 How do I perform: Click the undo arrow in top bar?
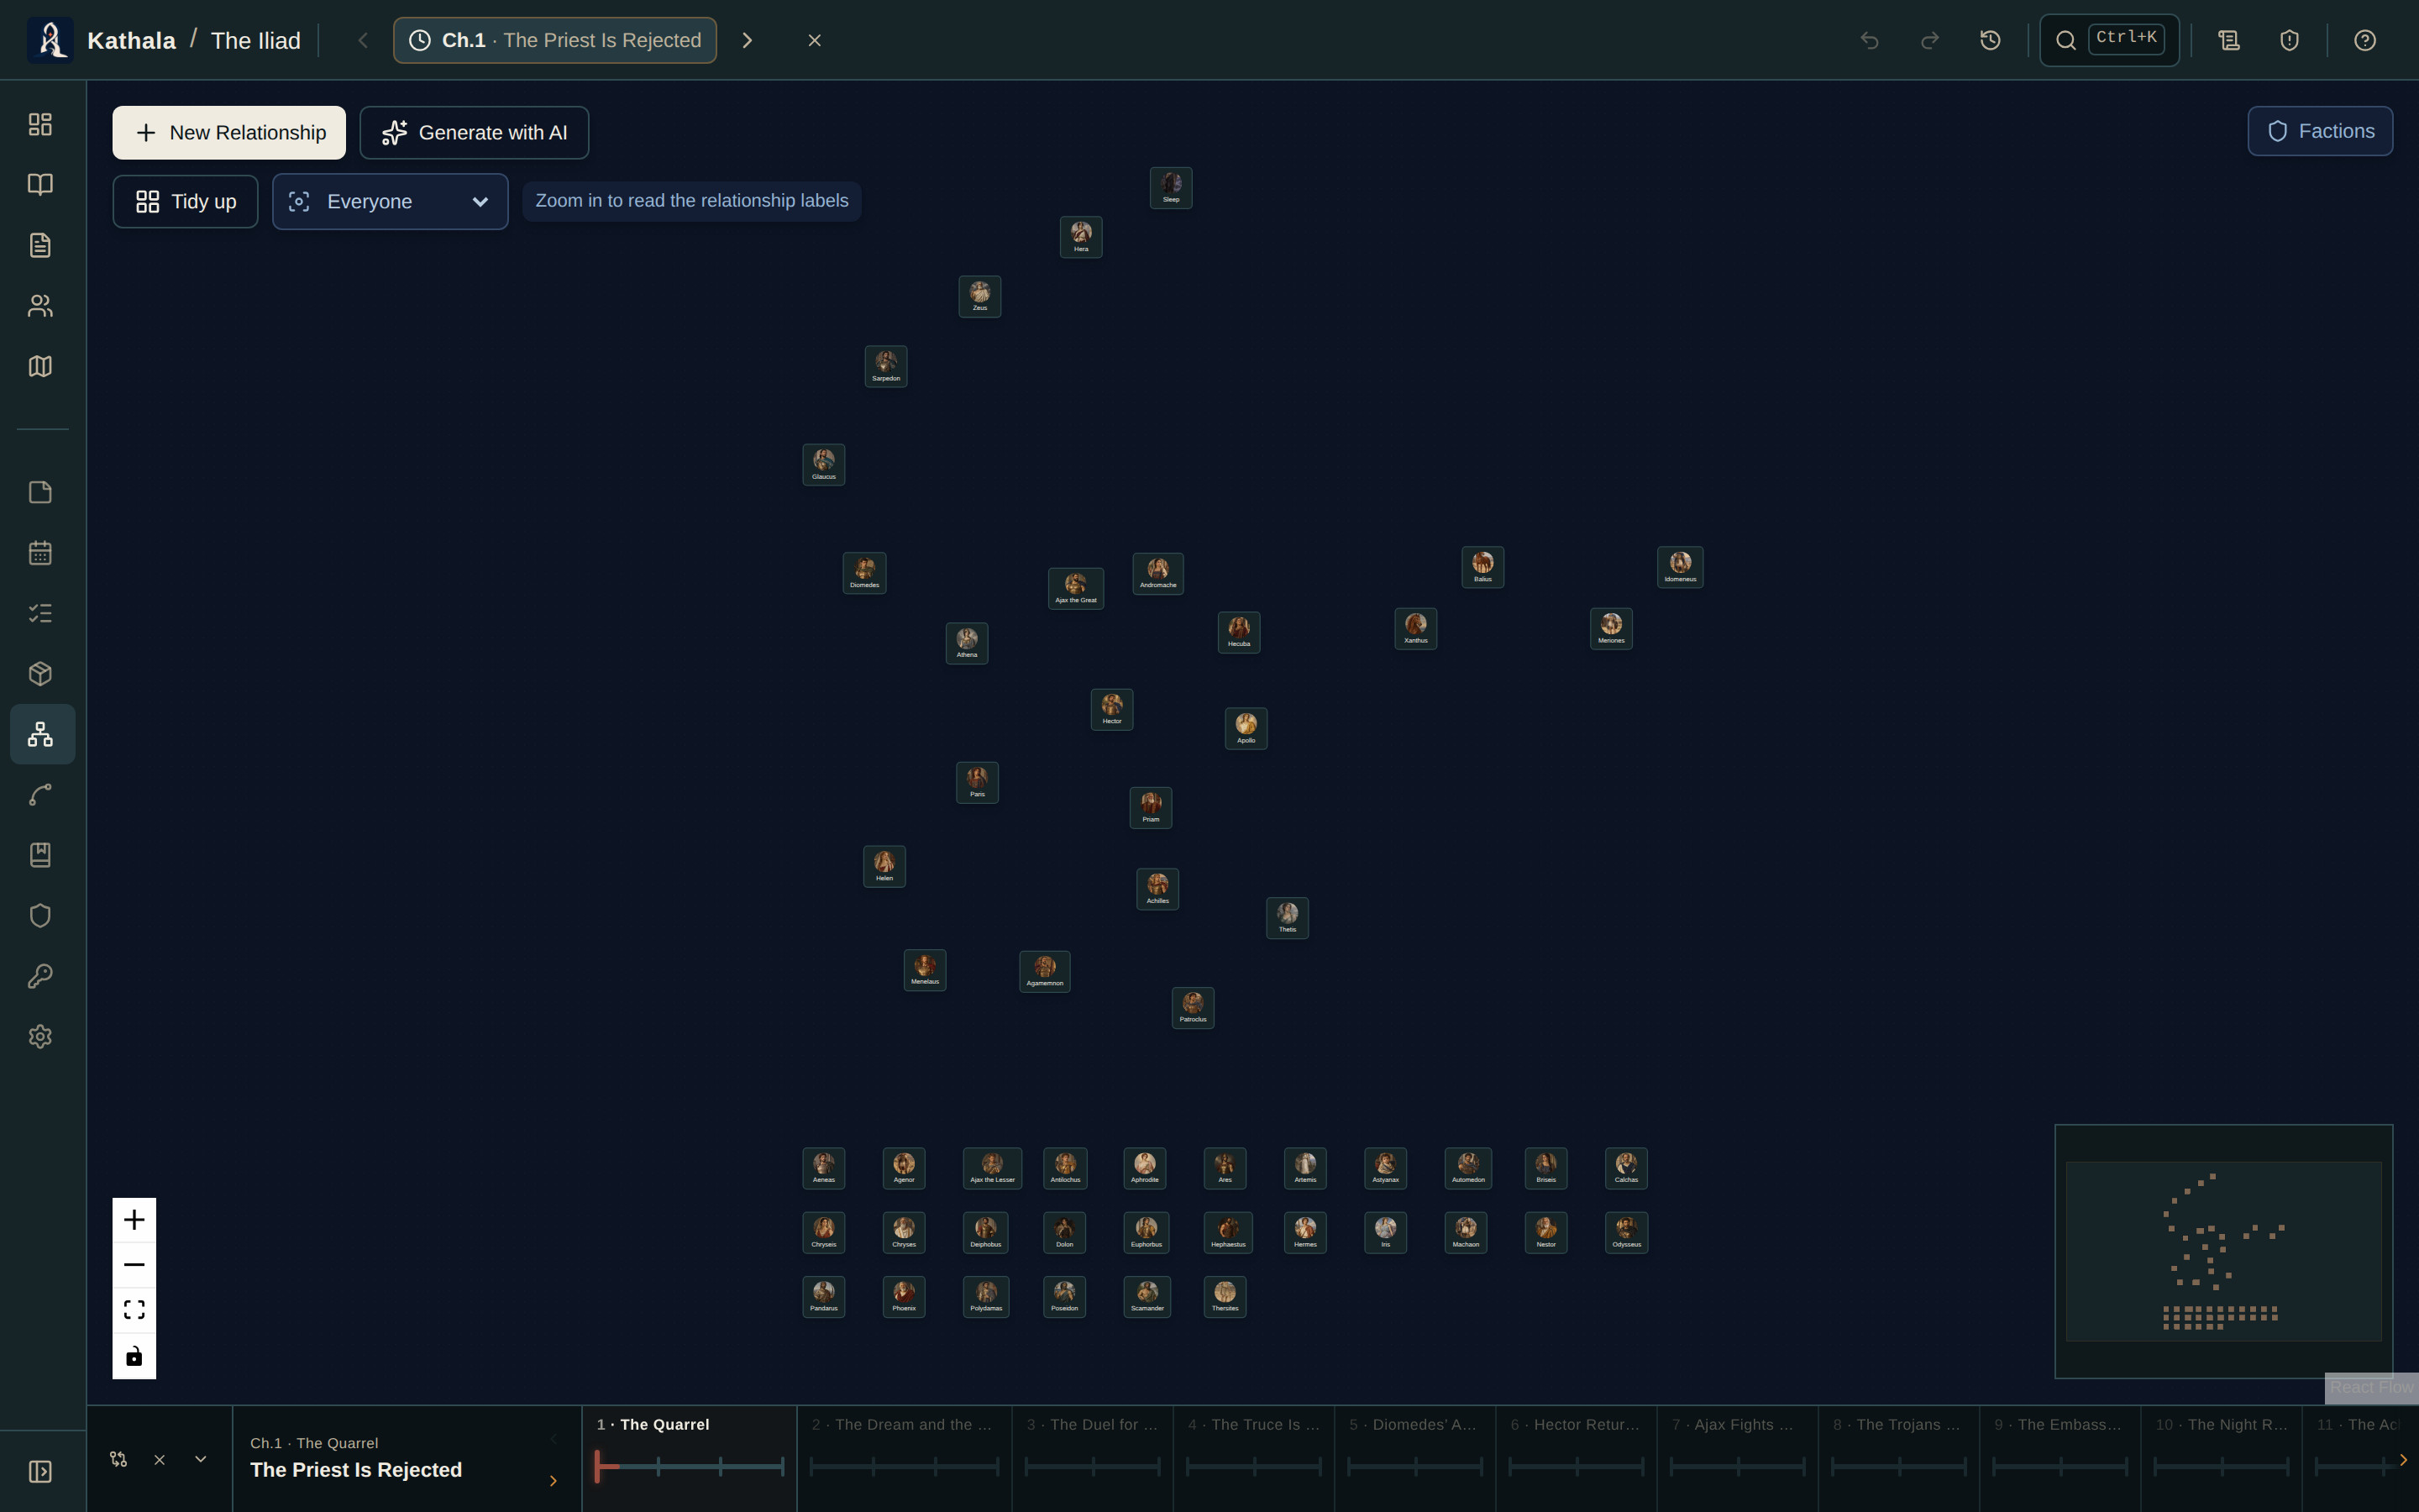tap(1869, 40)
